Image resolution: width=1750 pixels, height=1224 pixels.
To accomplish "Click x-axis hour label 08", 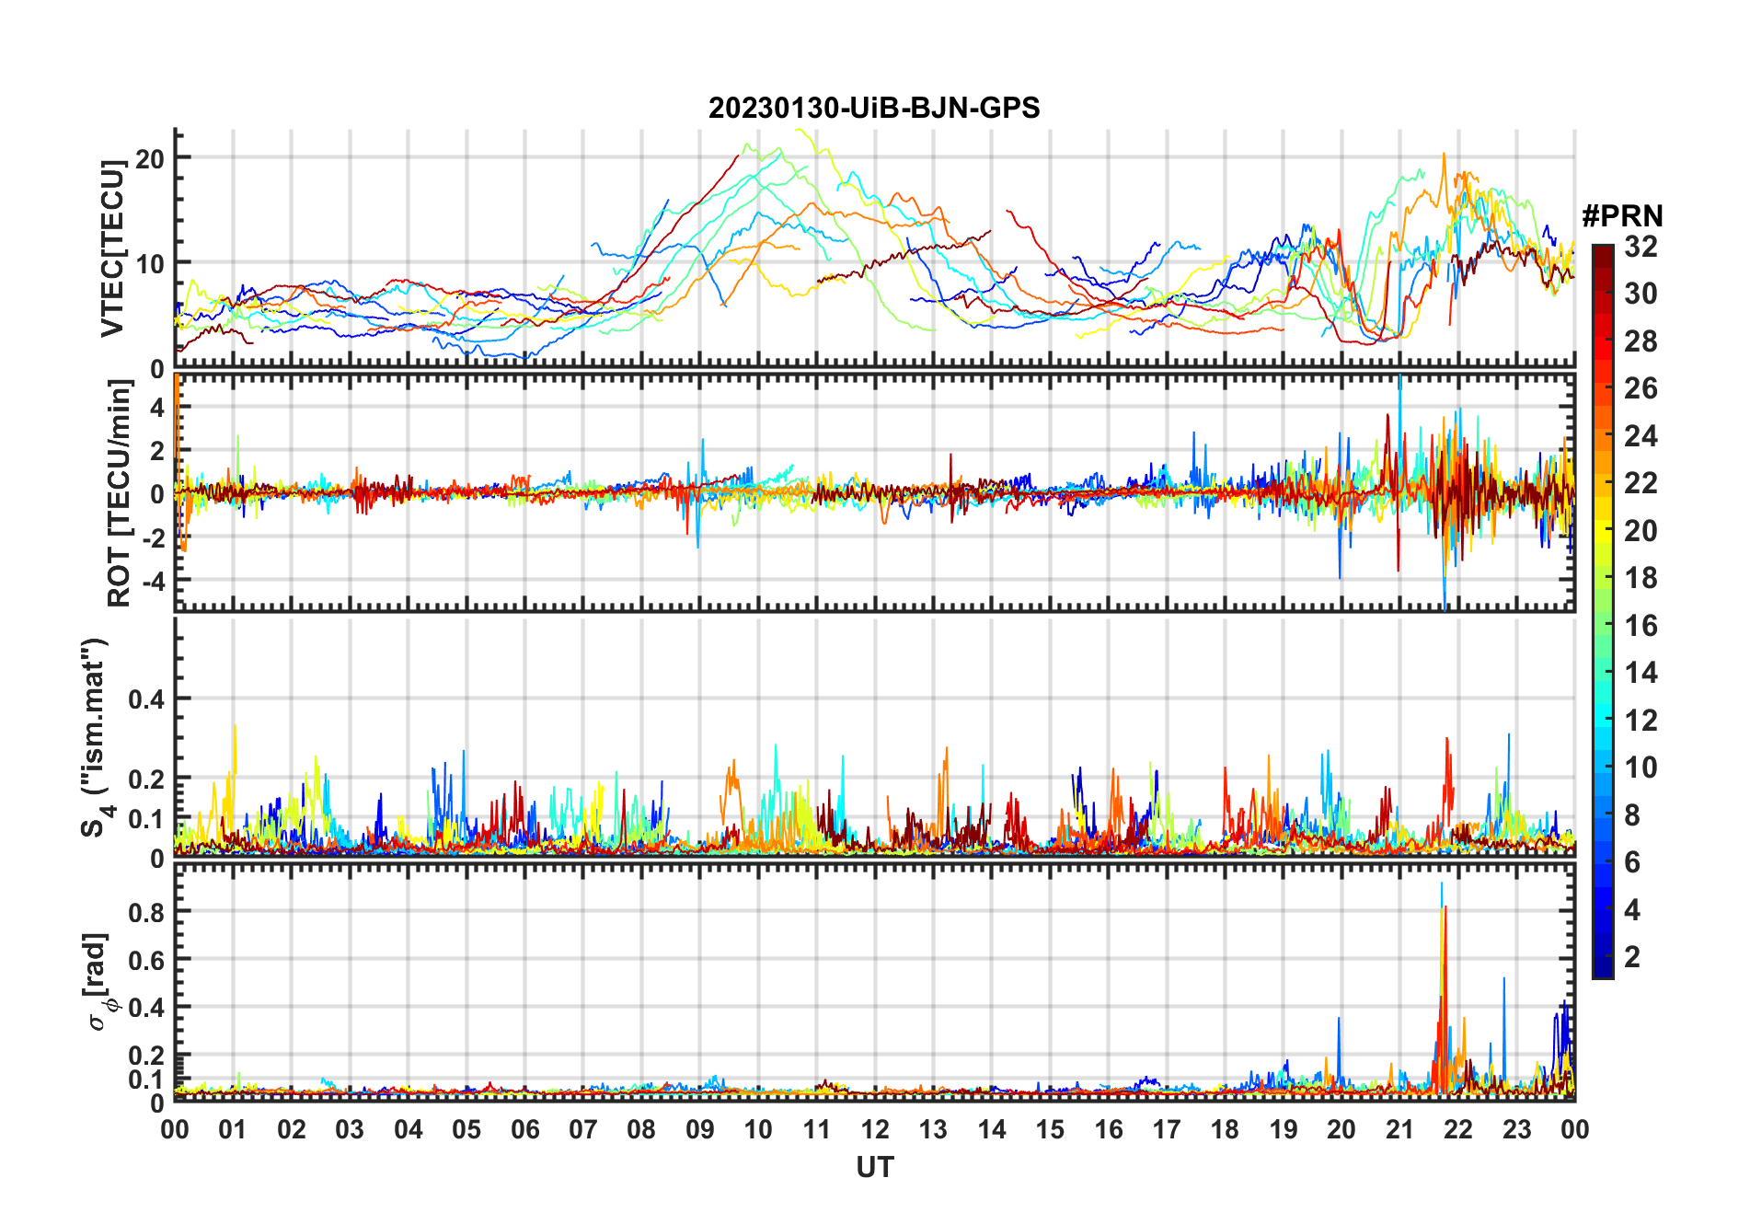I will click(x=641, y=1129).
